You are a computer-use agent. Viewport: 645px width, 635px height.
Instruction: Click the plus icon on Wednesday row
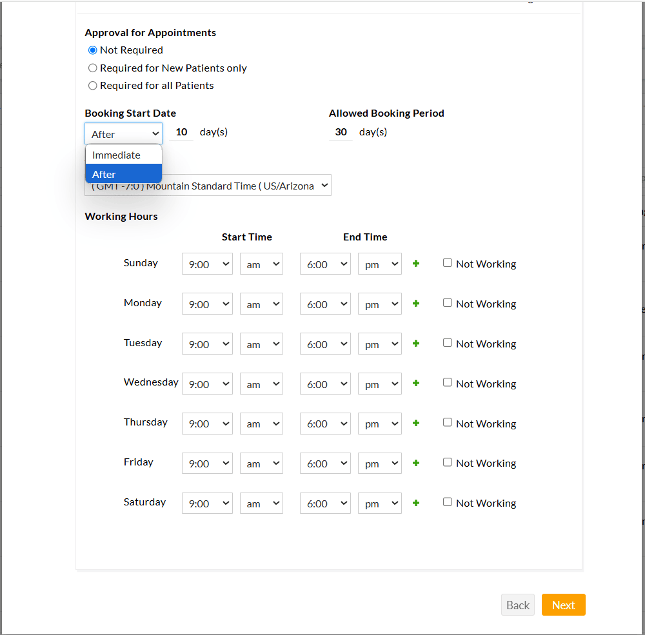(x=416, y=384)
